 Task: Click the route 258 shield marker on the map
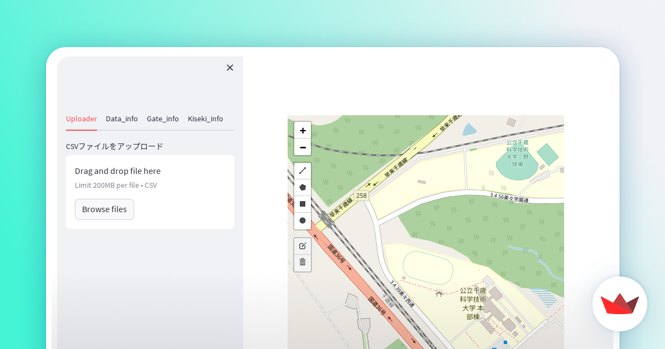pyautogui.click(x=361, y=195)
